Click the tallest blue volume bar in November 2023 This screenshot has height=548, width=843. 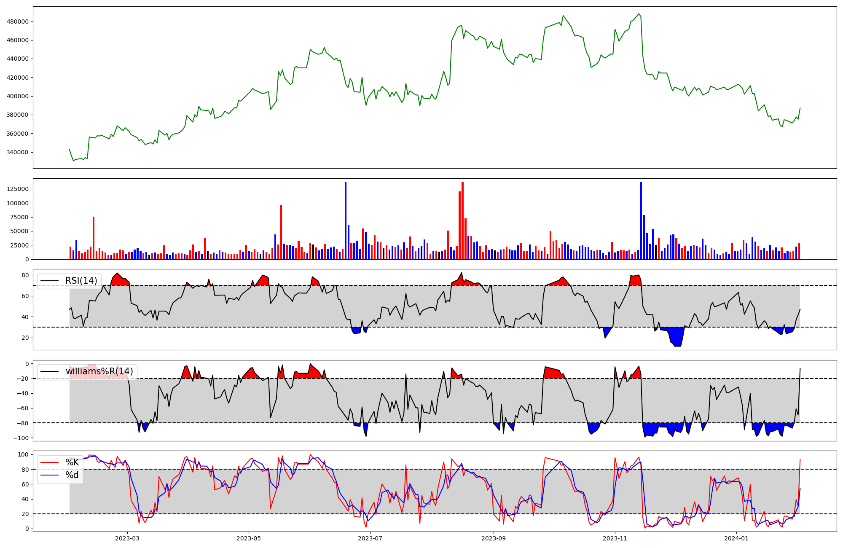(641, 220)
